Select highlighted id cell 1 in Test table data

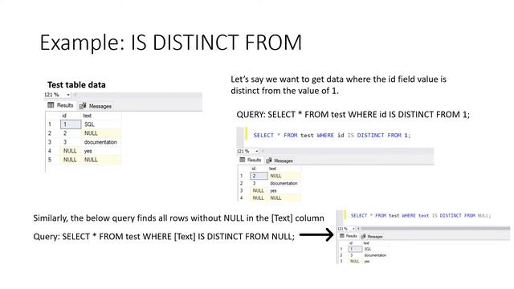71,124
